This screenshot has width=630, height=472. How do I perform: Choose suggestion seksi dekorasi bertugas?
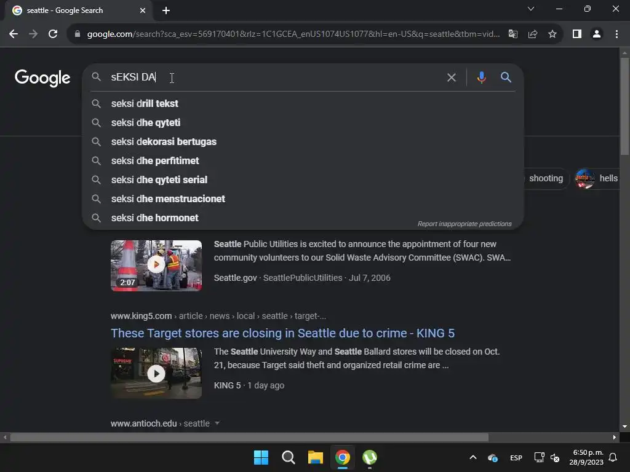coord(303,142)
